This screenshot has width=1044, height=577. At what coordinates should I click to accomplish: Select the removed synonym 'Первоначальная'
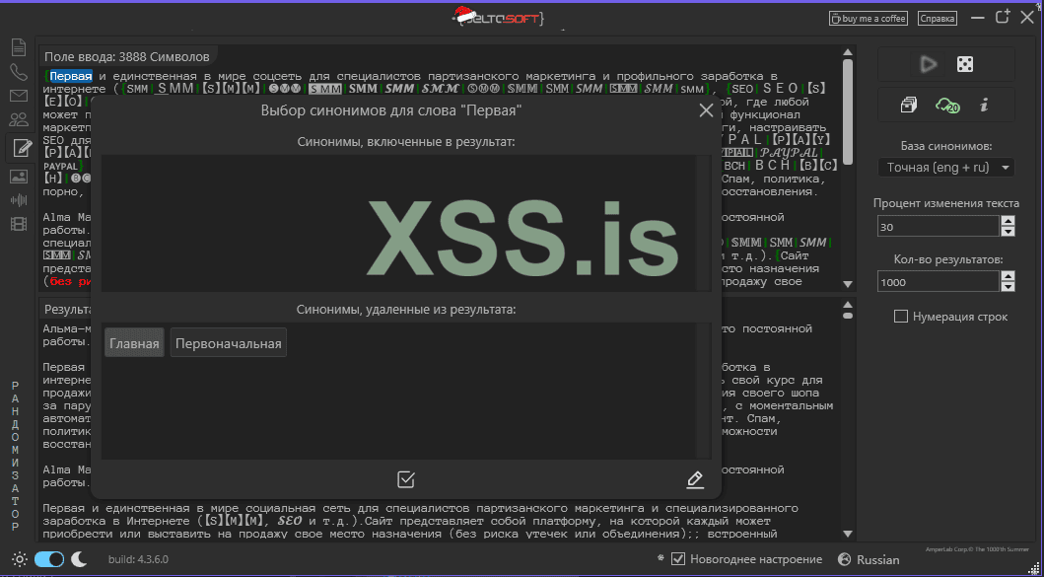[x=229, y=343]
